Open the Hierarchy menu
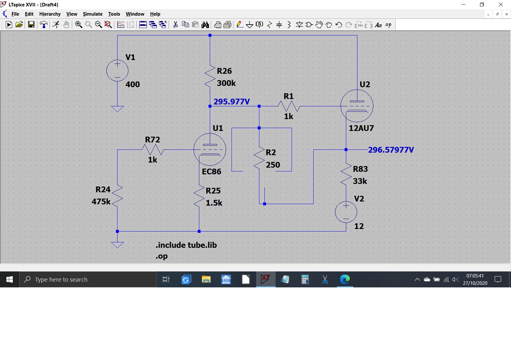The width and height of the screenshot is (511, 357). coord(50,14)
